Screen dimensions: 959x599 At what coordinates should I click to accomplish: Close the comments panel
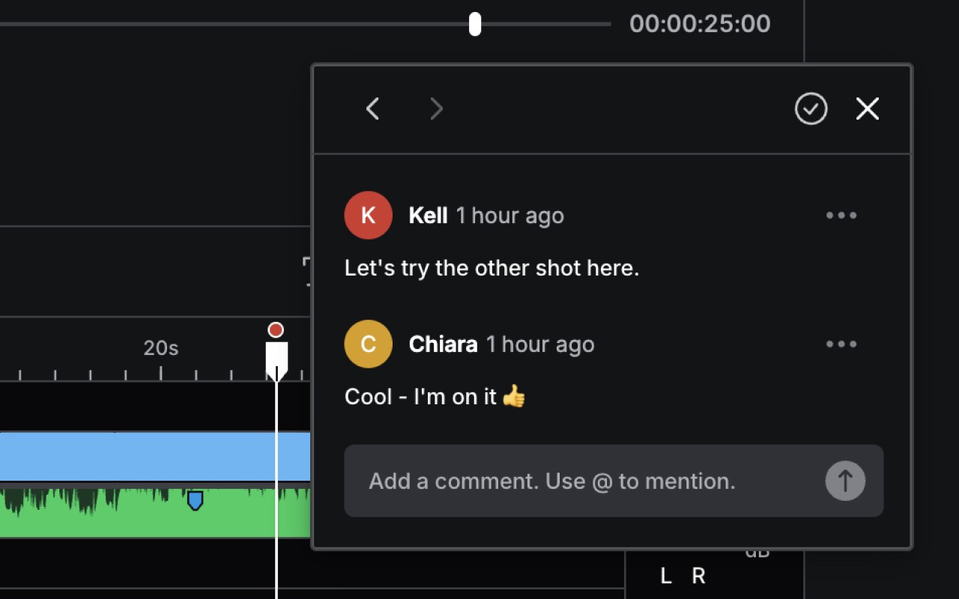pyautogui.click(x=867, y=109)
